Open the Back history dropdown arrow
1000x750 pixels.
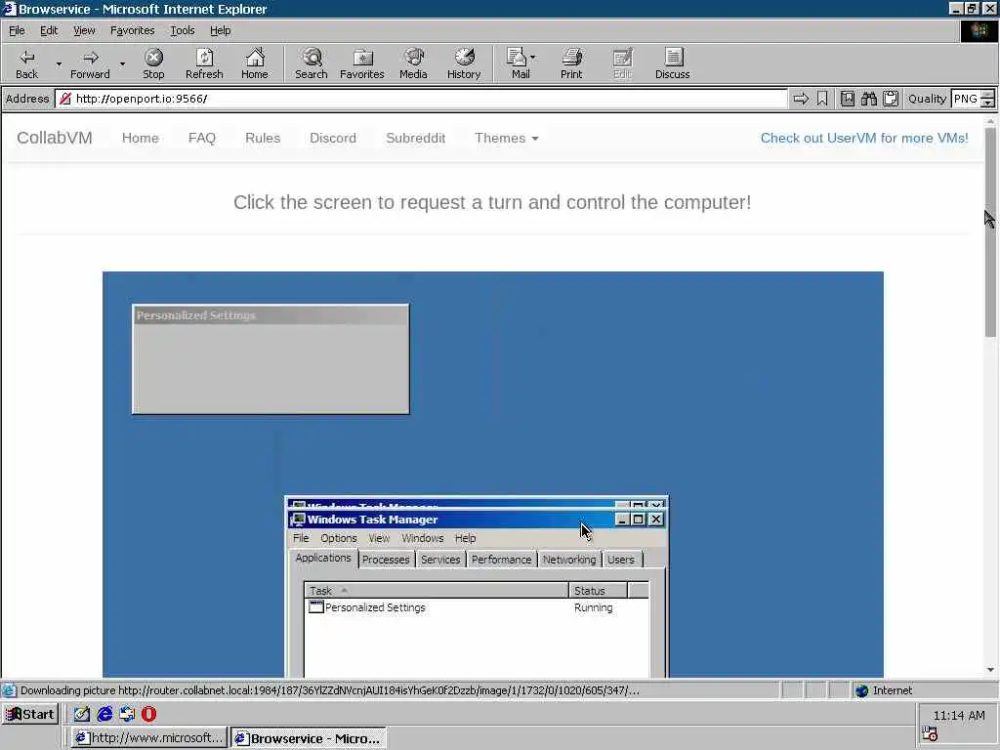[59, 64]
